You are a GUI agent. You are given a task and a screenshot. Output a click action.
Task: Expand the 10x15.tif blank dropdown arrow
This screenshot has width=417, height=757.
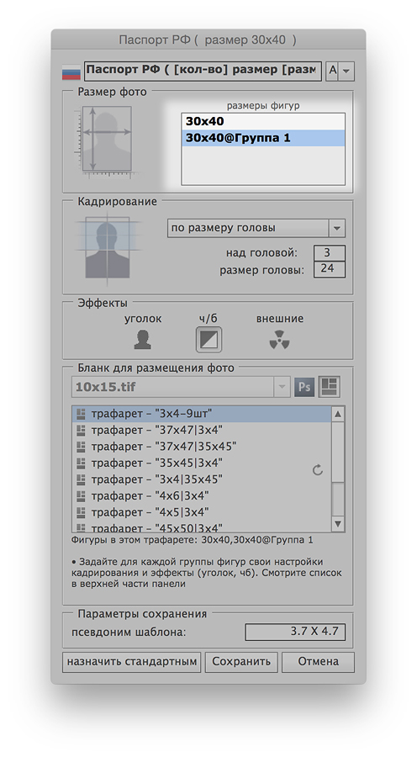(282, 387)
